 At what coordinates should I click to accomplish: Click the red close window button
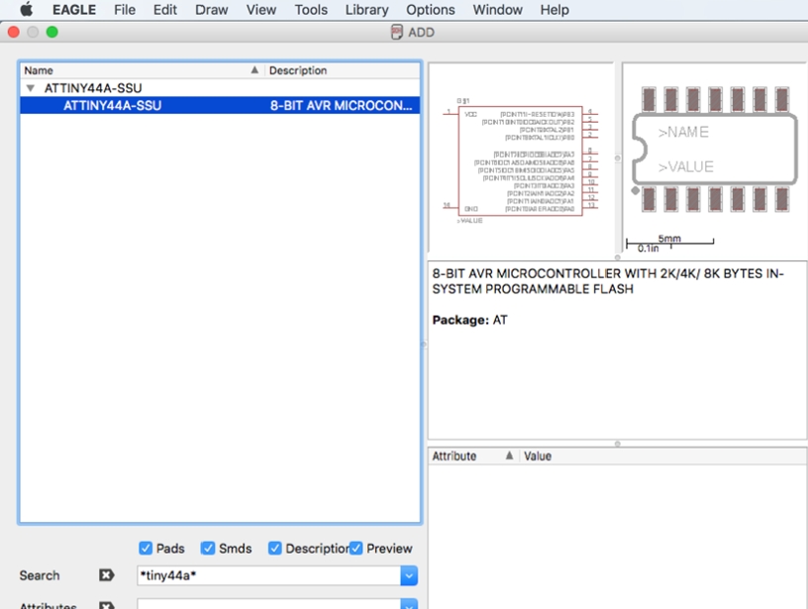pos(14,32)
